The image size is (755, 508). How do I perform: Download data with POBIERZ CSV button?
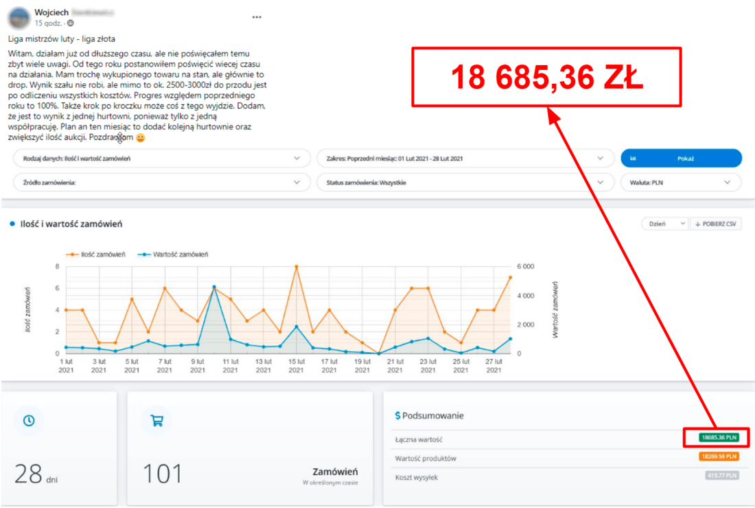click(717, 224)
